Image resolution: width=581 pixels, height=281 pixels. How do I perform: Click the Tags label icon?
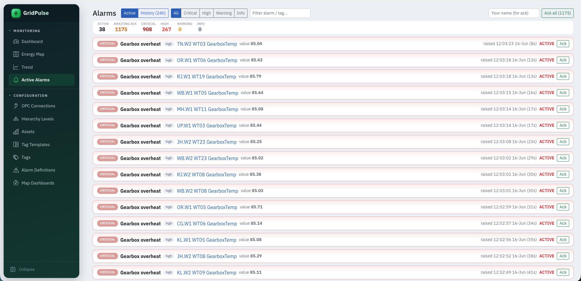pos(16,157)
